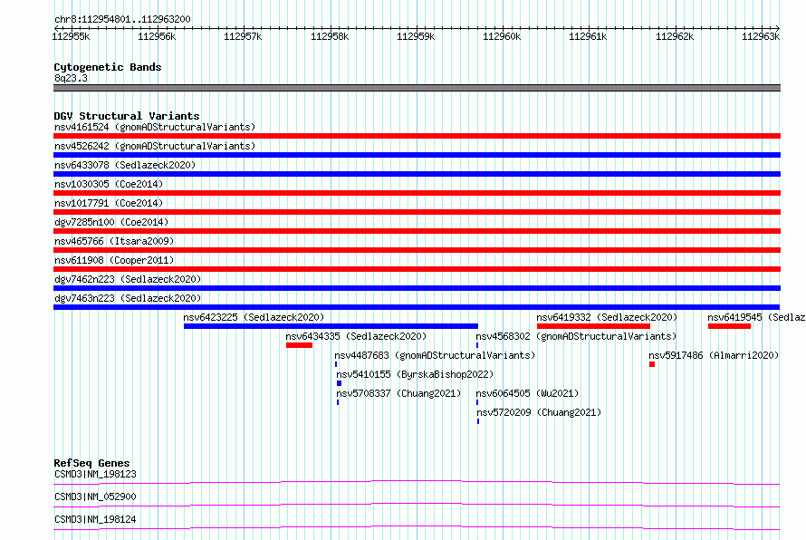This screenshot has height=540, width=806.
Task: Open nsv6419332 (Sedlazeck2020) label
Action: pos(607,317)
